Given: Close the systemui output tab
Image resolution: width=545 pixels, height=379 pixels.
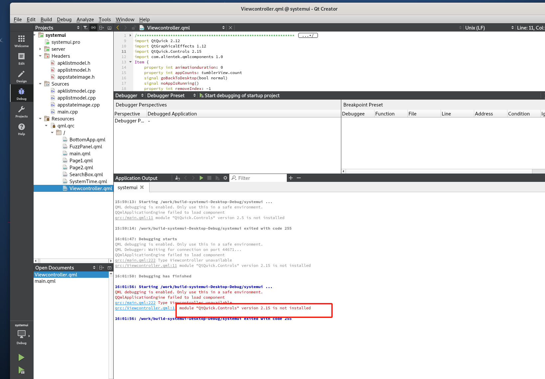Looking at the screenshot, I should click(142, 187).
